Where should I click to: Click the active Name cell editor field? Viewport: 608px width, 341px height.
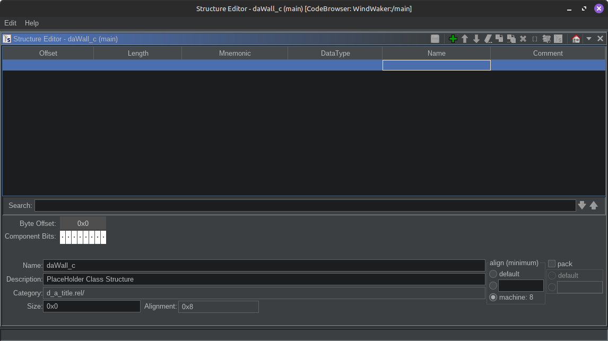[x=436, y=65]
